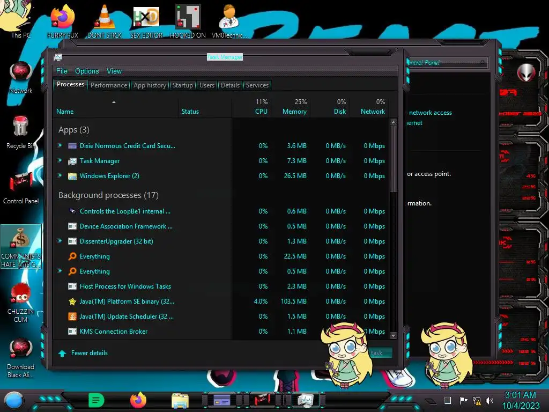Click the magnifier icon of the 22.5 MB Everything row
Image resolution: width=549 pixels, height=412 pixels.
(x=72, y=256)
